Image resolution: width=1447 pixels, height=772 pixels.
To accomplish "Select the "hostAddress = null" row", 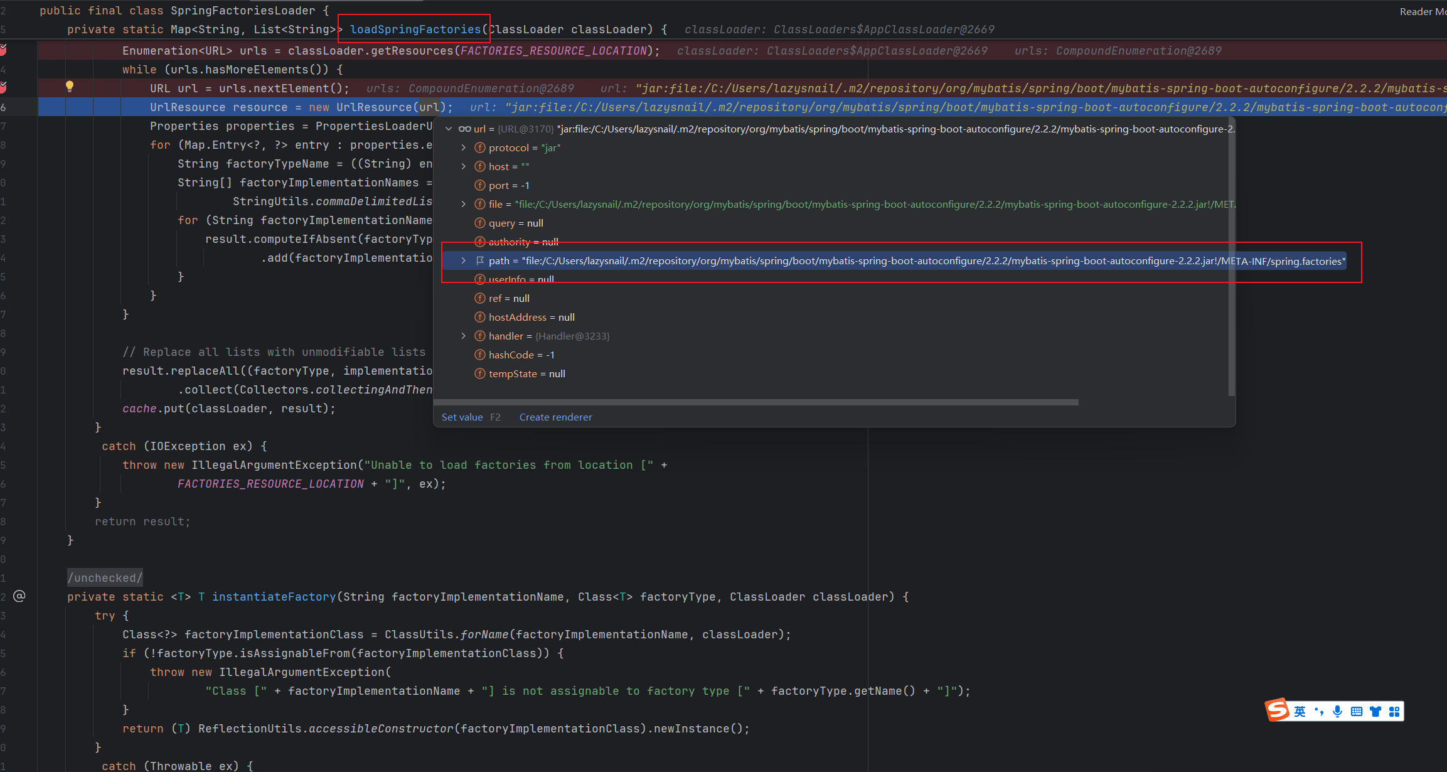I will [x=831, y=318].
